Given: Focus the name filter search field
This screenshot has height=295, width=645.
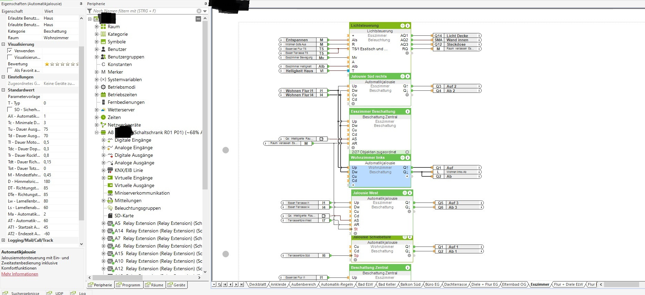Looking at the screenshot, I should click(x=144, y=11).
